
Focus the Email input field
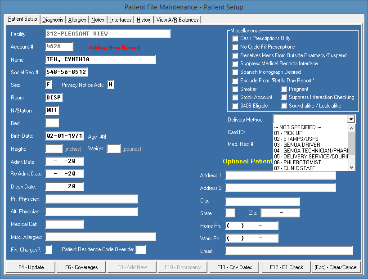pos(289,251)
